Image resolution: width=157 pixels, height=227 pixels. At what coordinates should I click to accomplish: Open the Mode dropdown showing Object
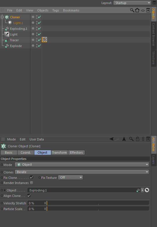click(82, 165)
